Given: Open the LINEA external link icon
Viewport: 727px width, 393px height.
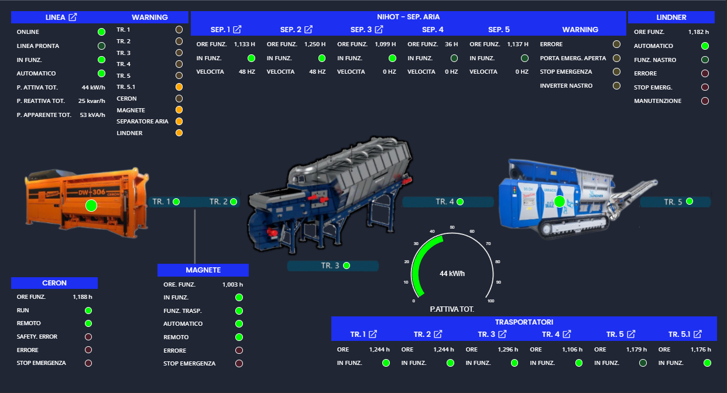Looking at the screenshot, I should coord(73,18).
